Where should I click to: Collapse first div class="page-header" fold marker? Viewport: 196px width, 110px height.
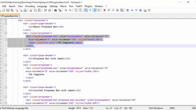point(6,24)
